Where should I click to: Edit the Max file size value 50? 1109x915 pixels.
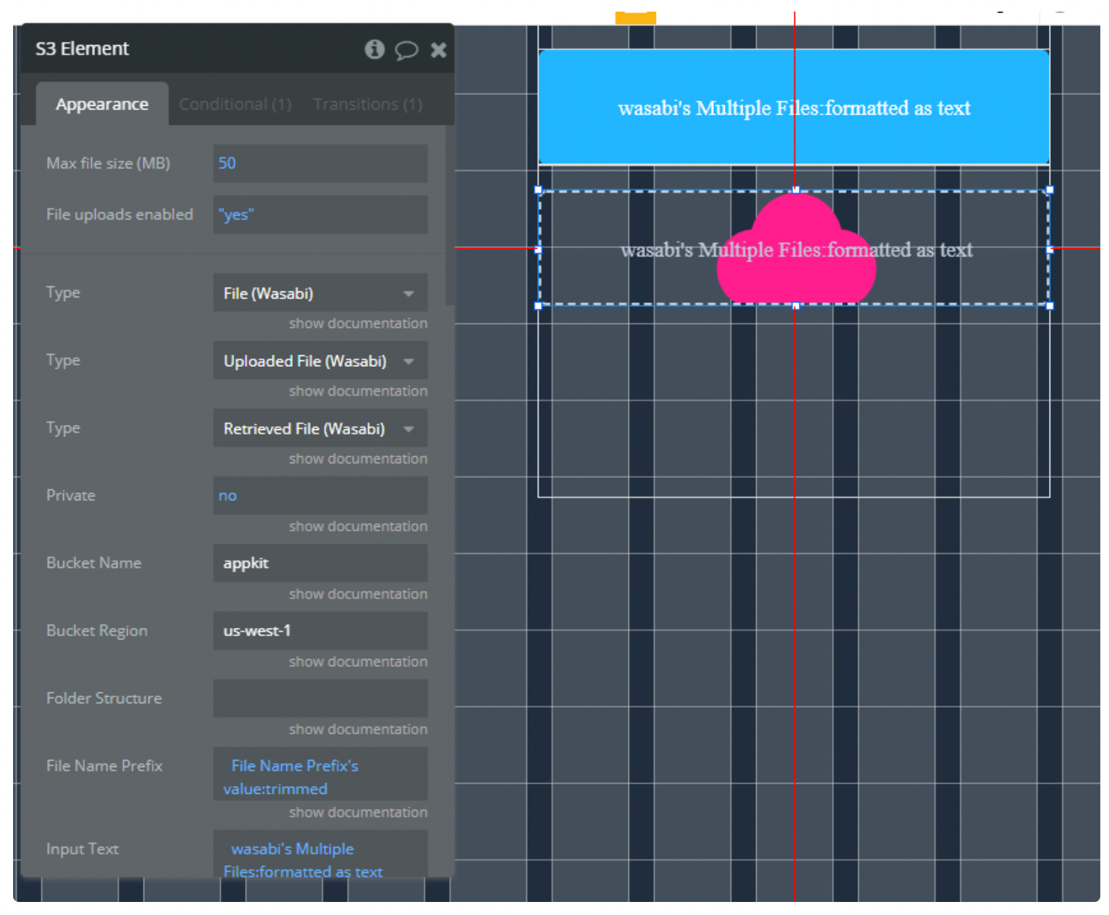[320, 163]
